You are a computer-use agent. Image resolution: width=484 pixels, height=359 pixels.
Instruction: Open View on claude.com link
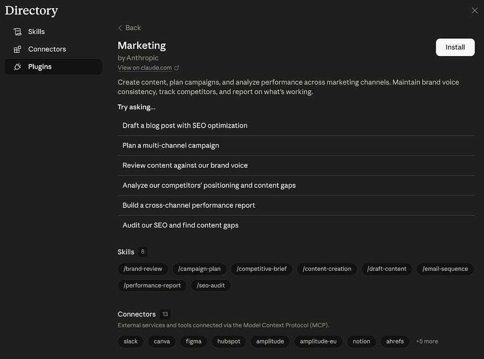coord(145,68)
